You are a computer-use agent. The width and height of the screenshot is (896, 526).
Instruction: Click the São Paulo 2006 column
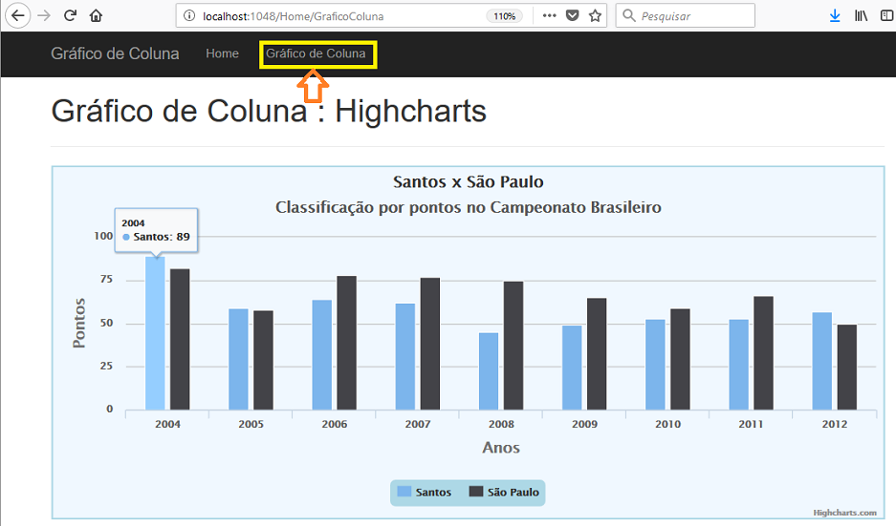point(347,343)
